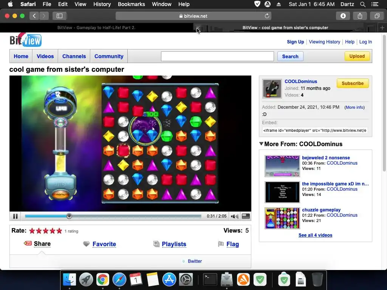The height and width of the screenshot is (290, 387).
Task: Open the Community nav tab
Action: pos(109,56)
